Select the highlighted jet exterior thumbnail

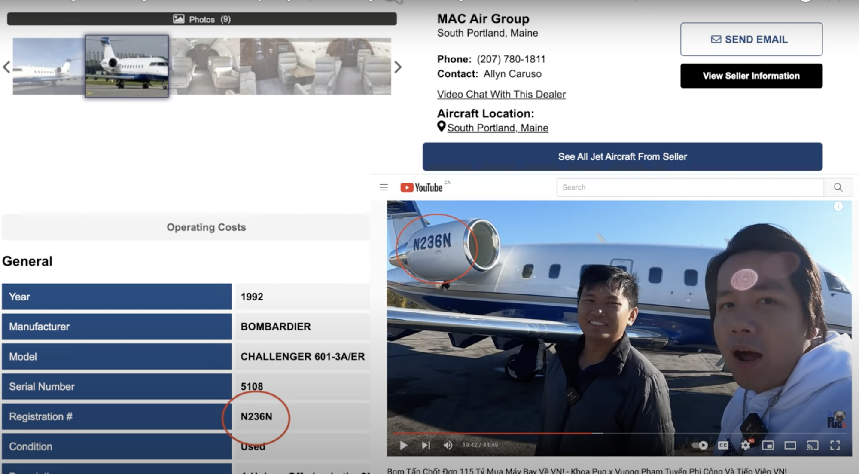pyautogui.click(x=127, y=66)
